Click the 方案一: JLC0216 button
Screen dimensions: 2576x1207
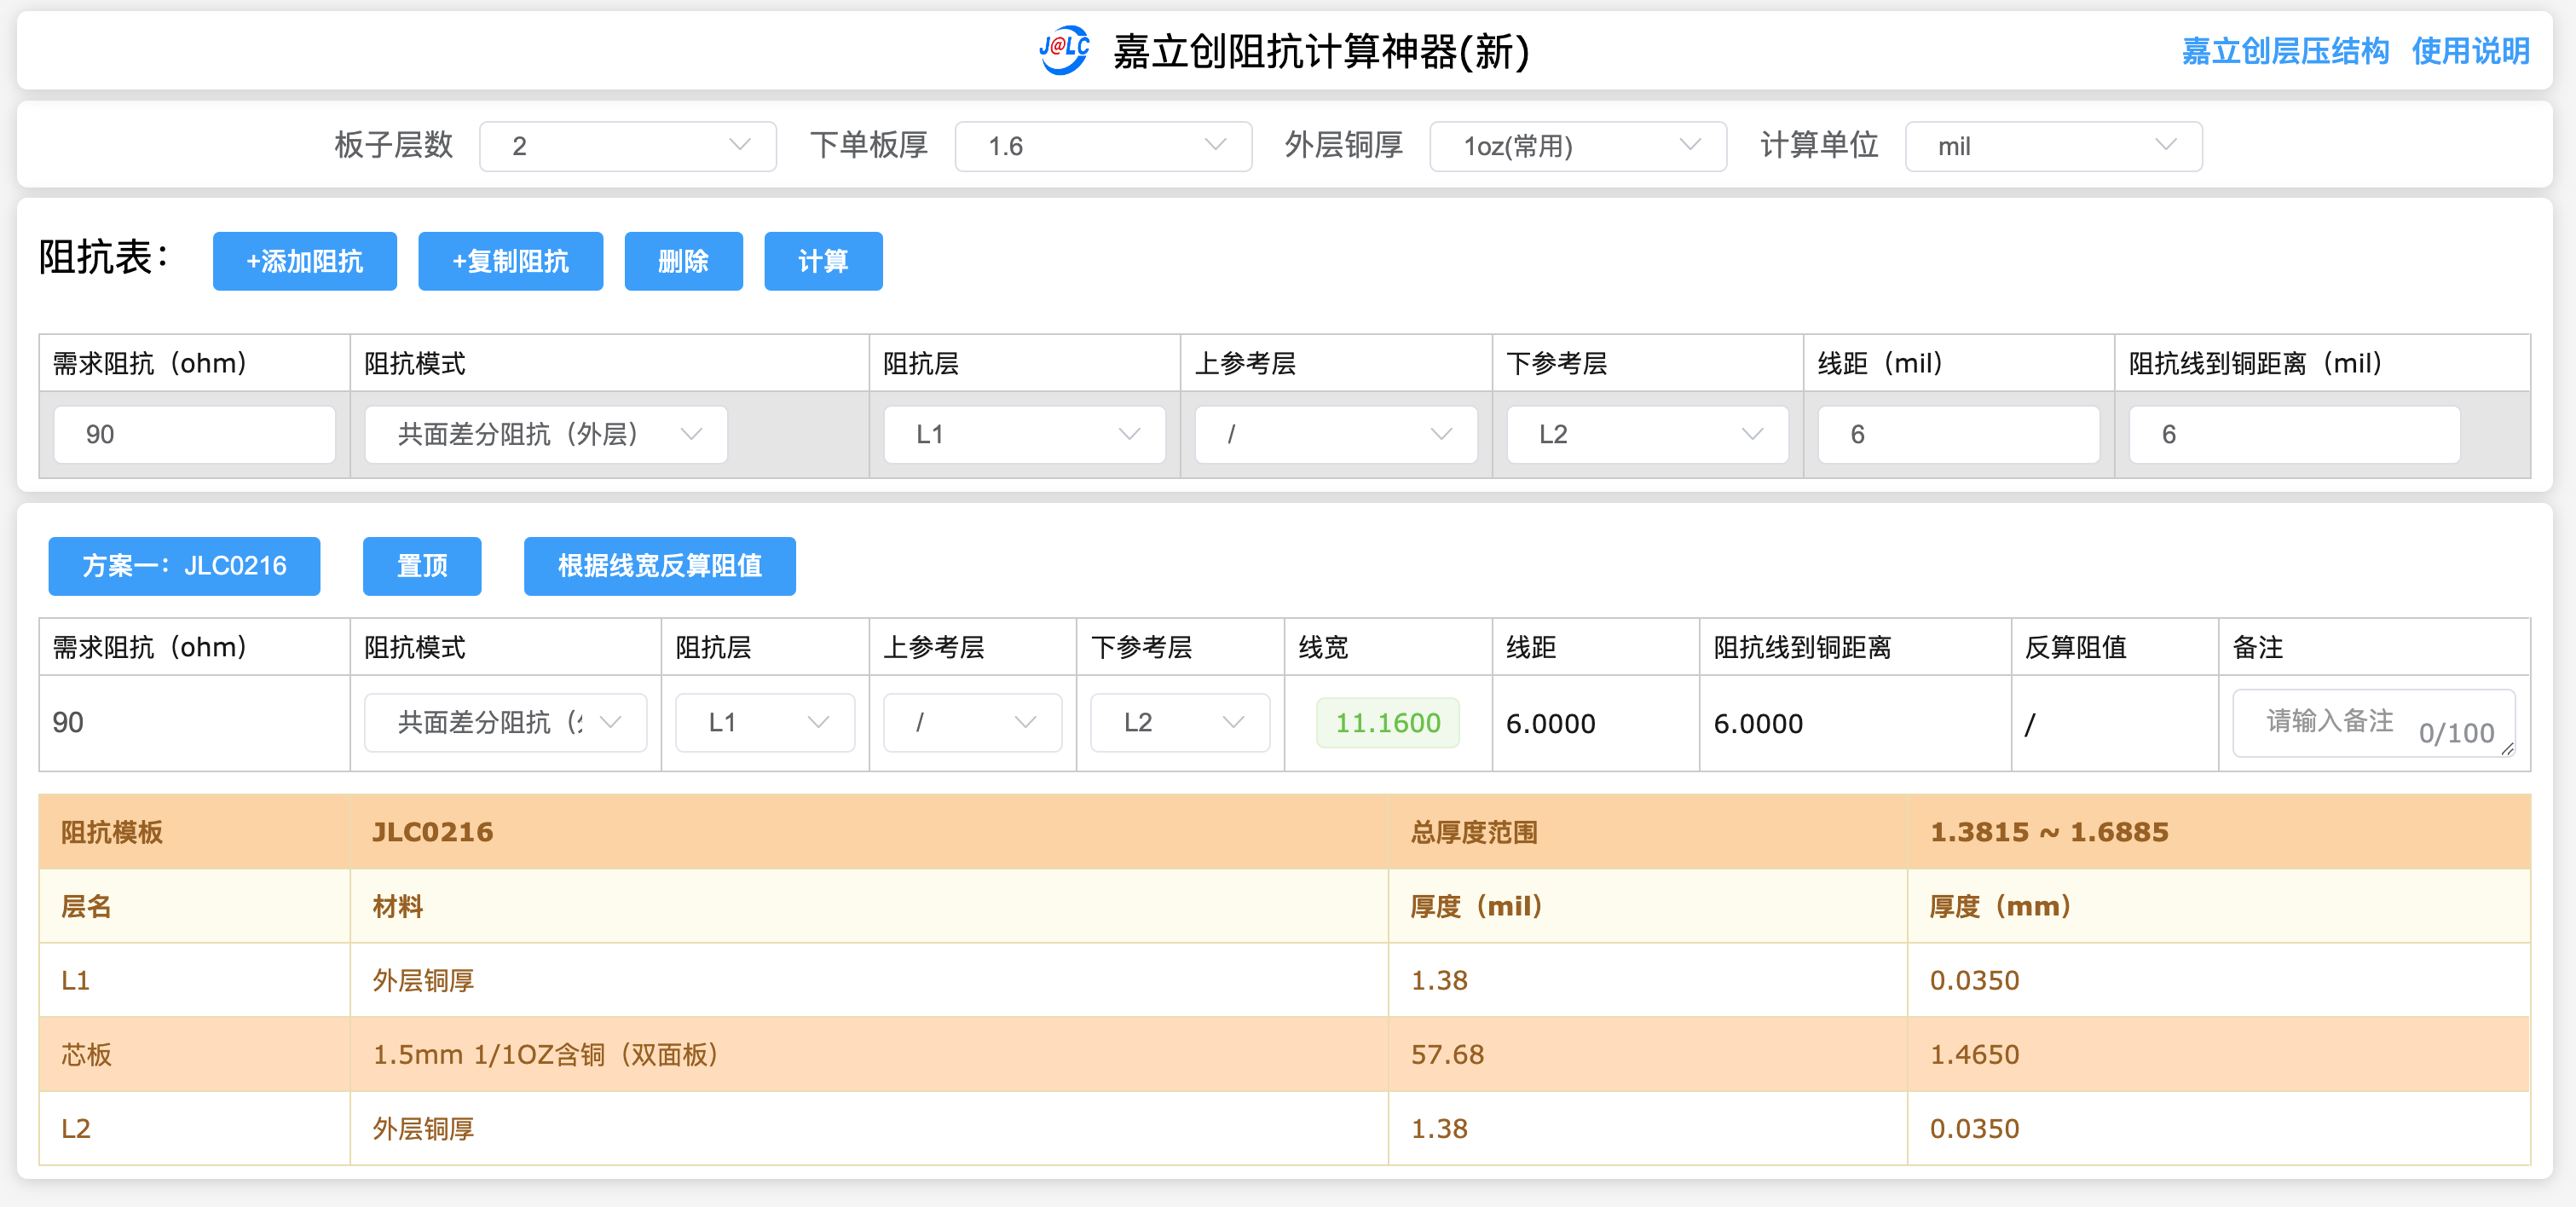[x=184, y=566]
